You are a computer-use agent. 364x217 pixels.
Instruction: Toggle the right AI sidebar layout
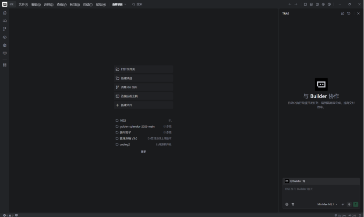(317, 4)
